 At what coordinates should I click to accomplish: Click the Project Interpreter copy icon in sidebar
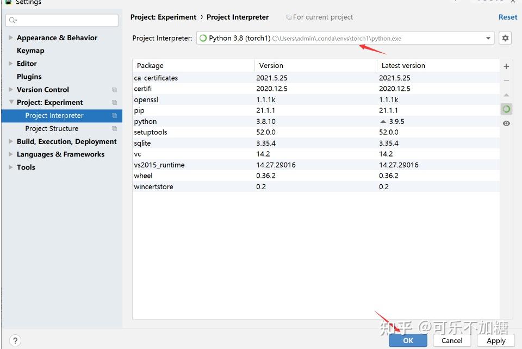click(x=114, y=116)
